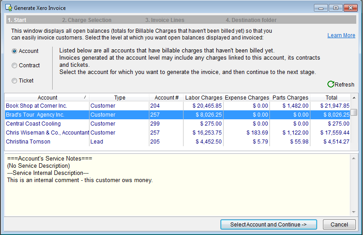Select Central Coast Cooling account row

pos(33,124)
